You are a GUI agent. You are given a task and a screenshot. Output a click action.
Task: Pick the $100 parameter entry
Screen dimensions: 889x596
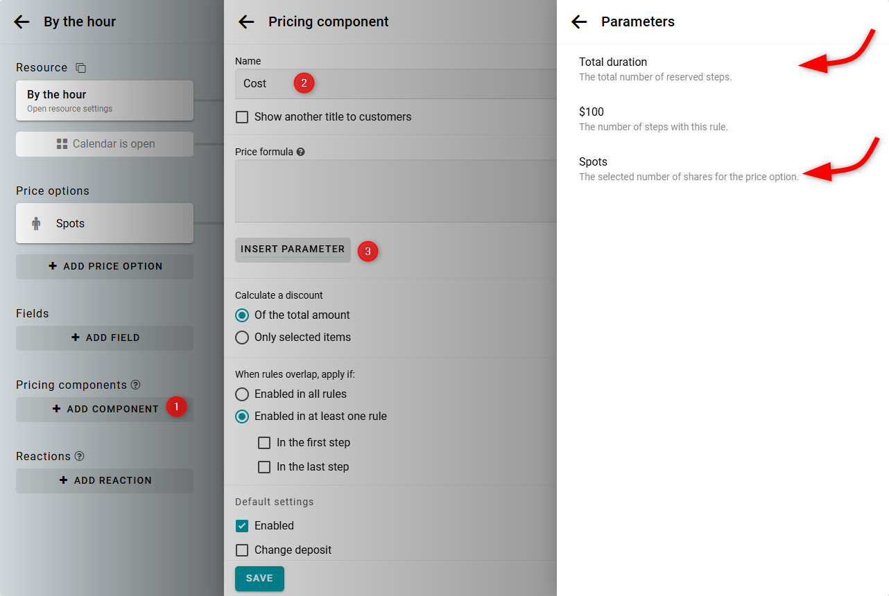[x=592, y=112]
